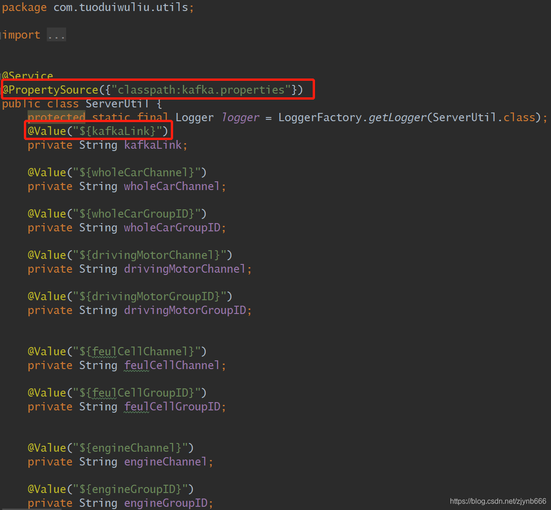This screenshot has height=510, width=551.
Task: Click the ServerUtil class name in declaration
Action: click(117, 104)
